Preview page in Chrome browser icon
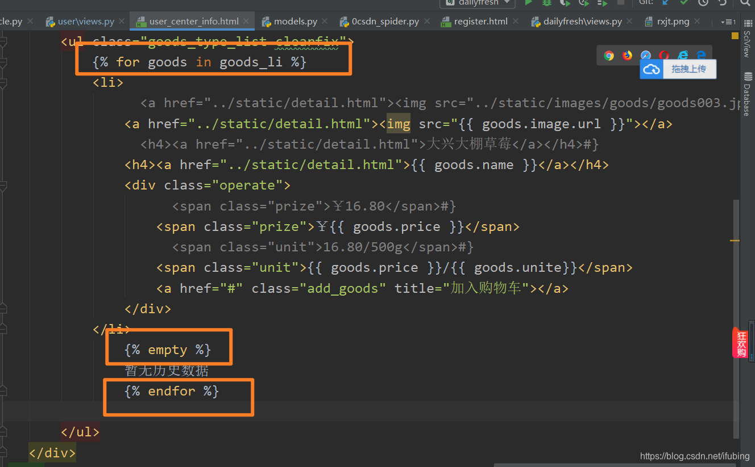The image size is (755, 467). pos(609,56)
